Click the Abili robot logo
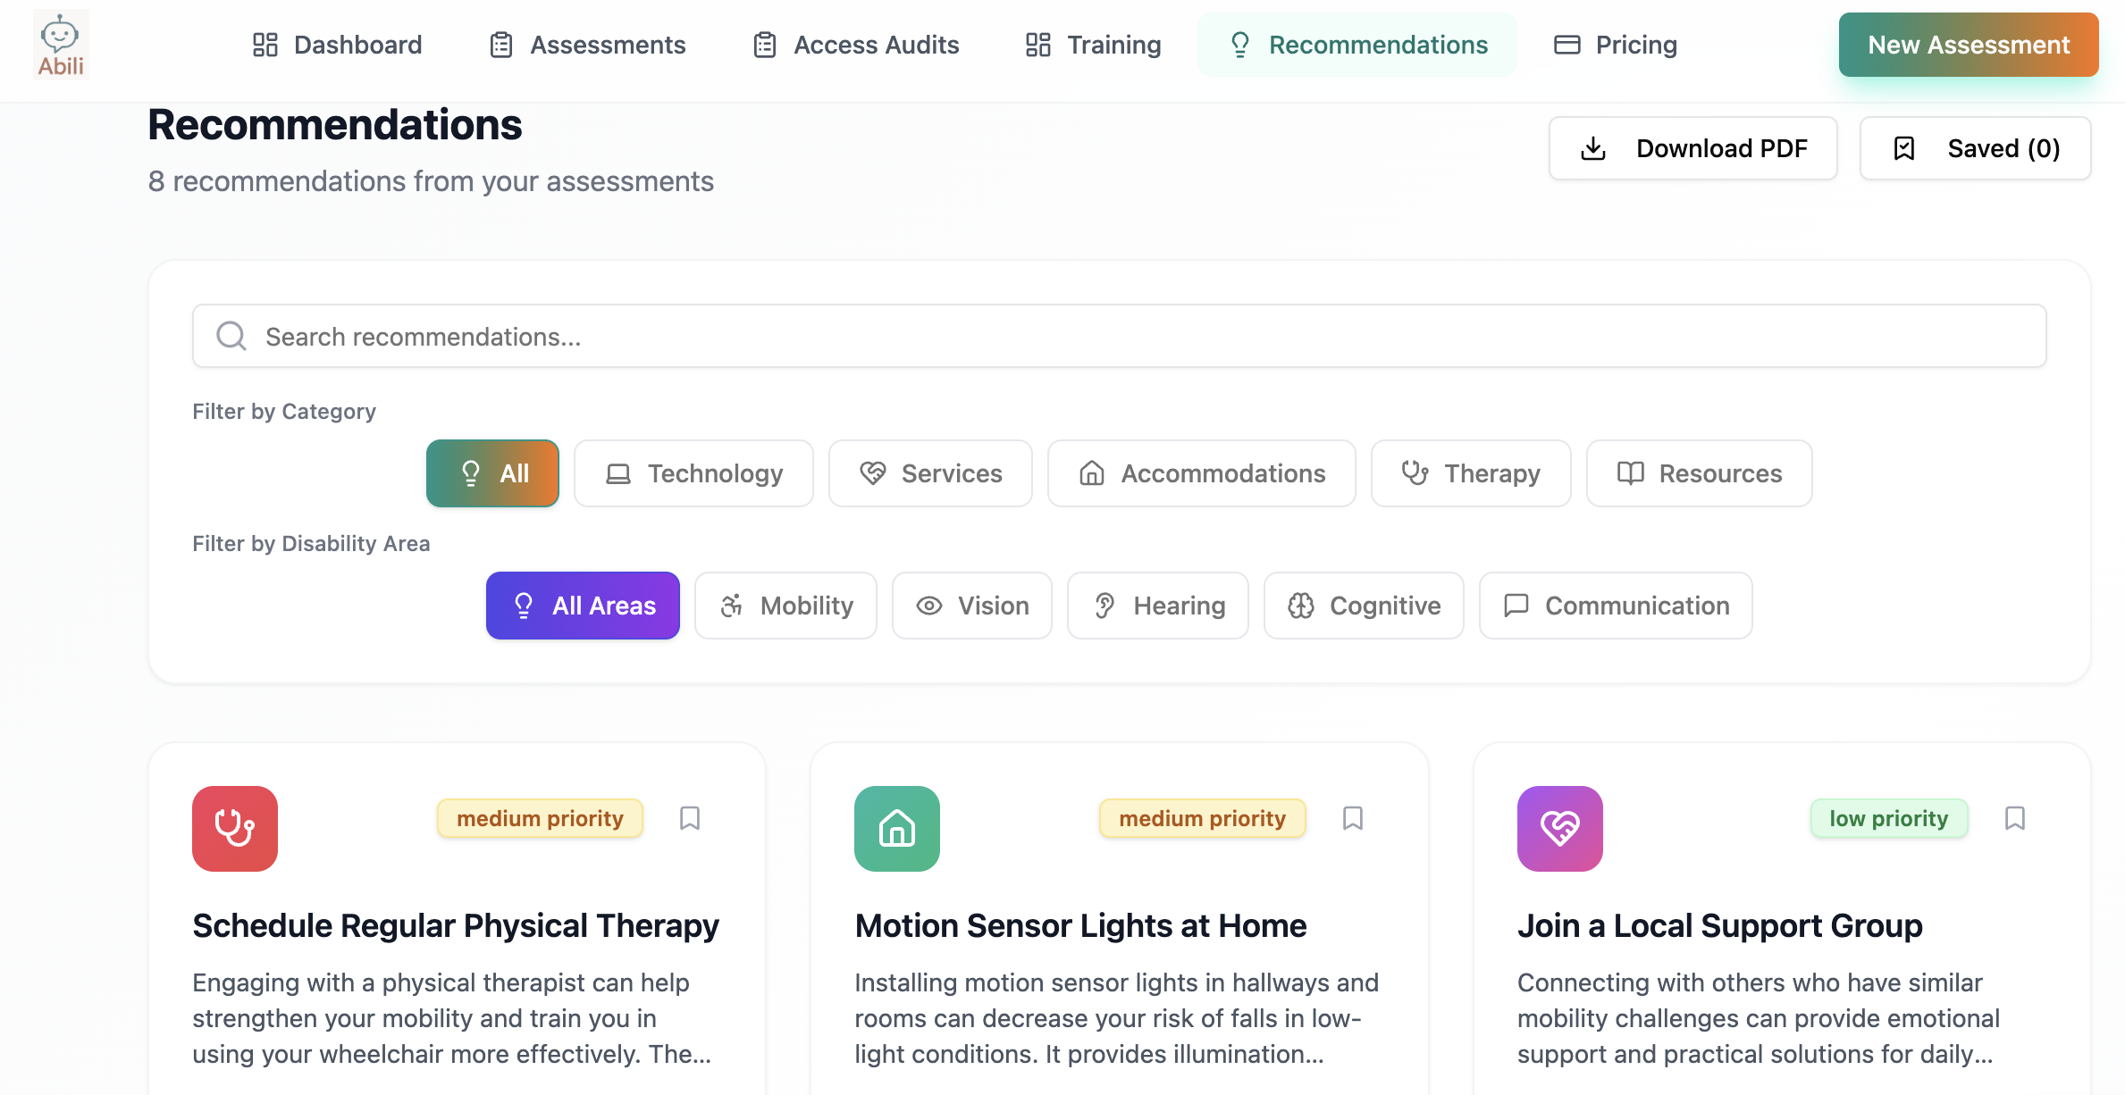This screenshot has width=2125, height=1095. (x=61, y=45)
